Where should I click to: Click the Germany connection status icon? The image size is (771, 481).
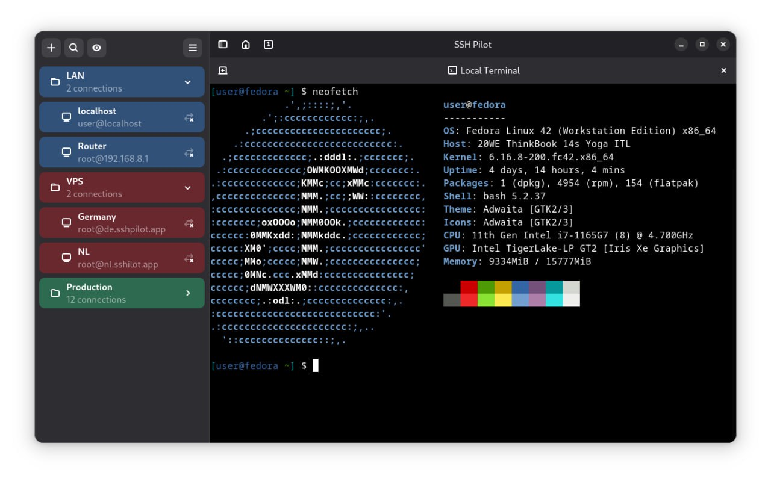pos(189,223)
